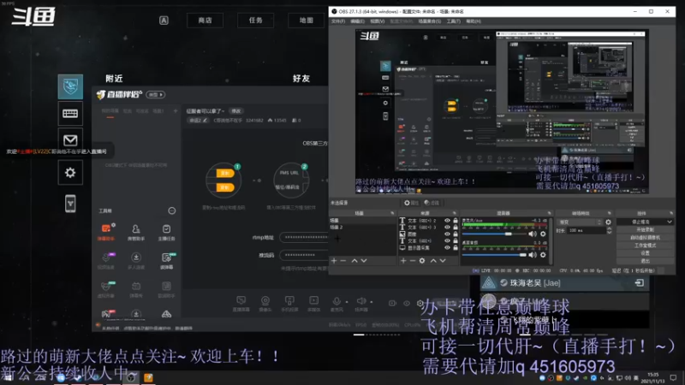The height and width of the screenshot is (385, 685).
Task: Click the 启动虚拟摄像机 button
Action: (x=646, y=238)
